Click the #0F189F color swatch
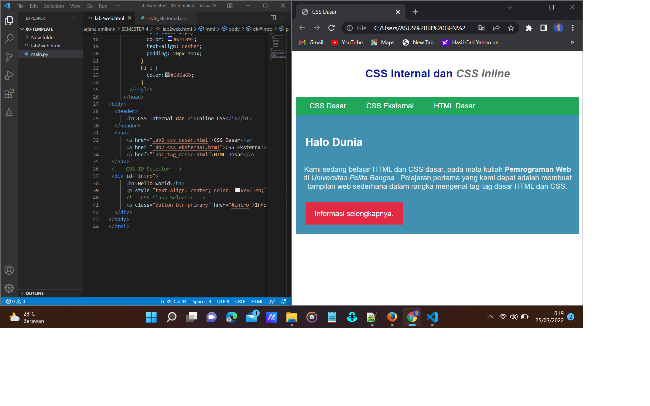This screenshot has width=650, height=406. (170, 39)
